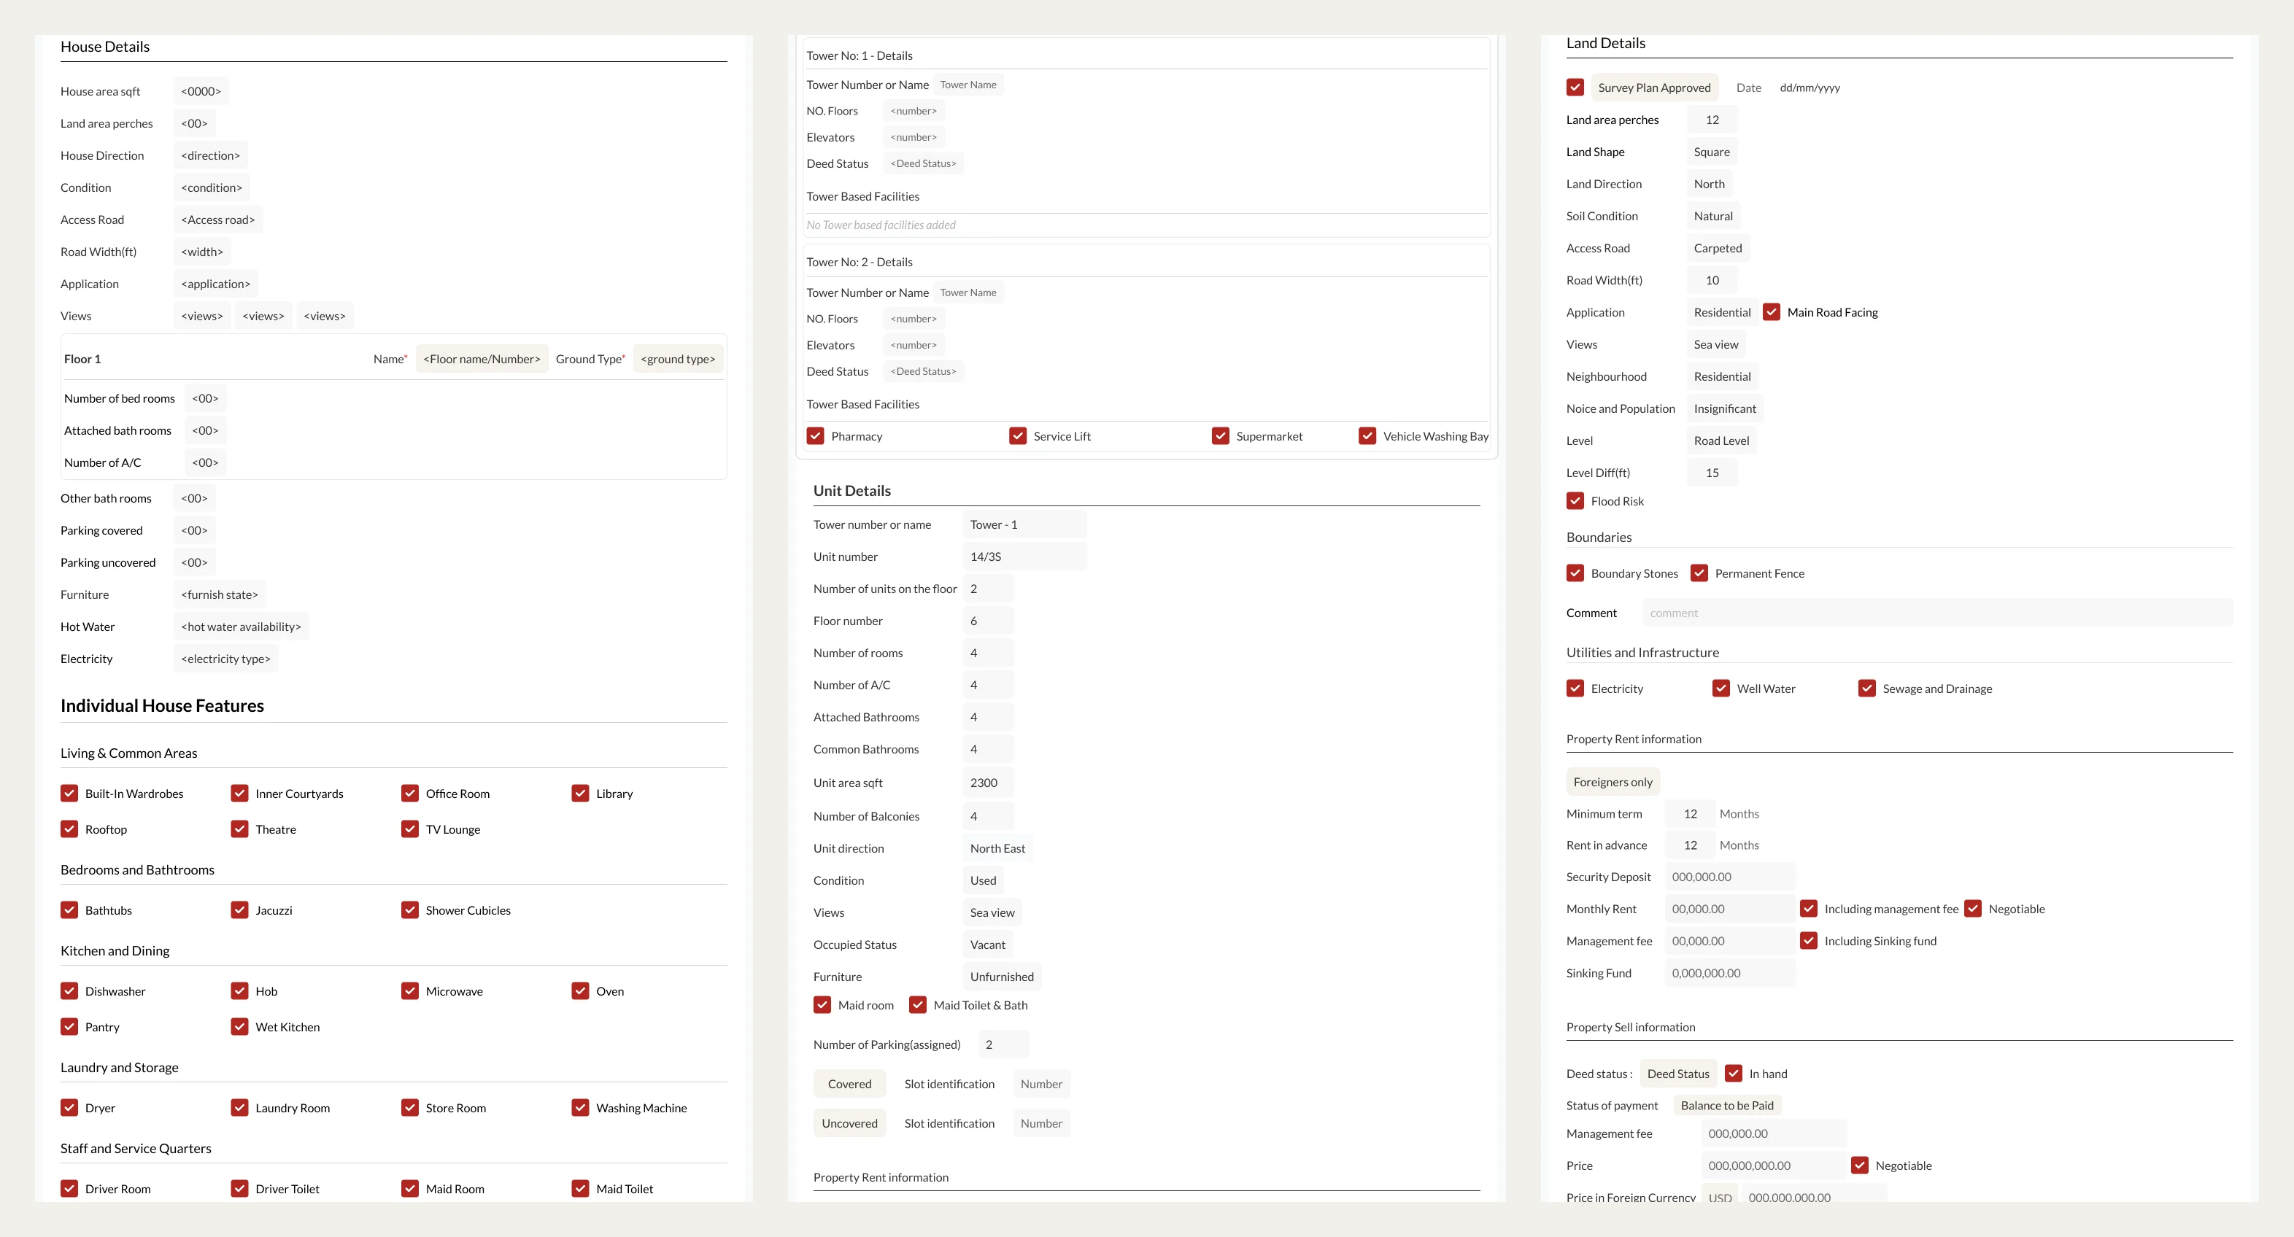Uncheck Well Water utility
Screen dimensions: 2294x1237
click(1721, 689)
